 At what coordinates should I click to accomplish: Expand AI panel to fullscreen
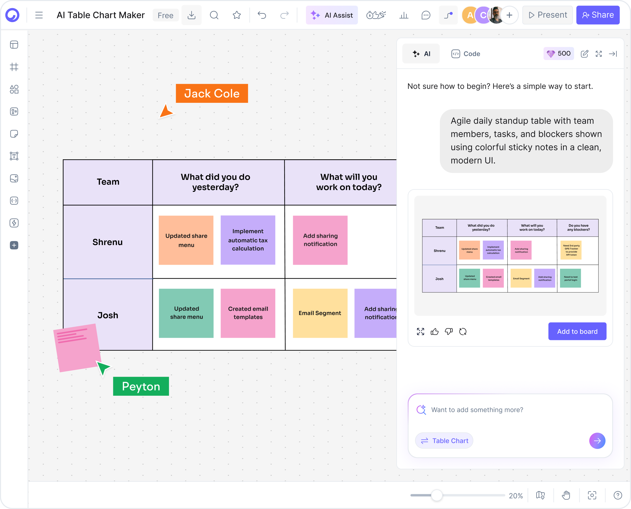click(x=599, y=54)
